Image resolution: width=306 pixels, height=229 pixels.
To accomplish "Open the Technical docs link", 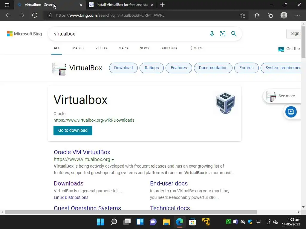I will (x=170, y=208).
